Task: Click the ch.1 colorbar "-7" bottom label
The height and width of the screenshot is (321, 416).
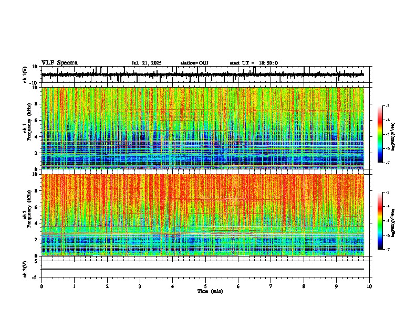Action: coord(387,163)
